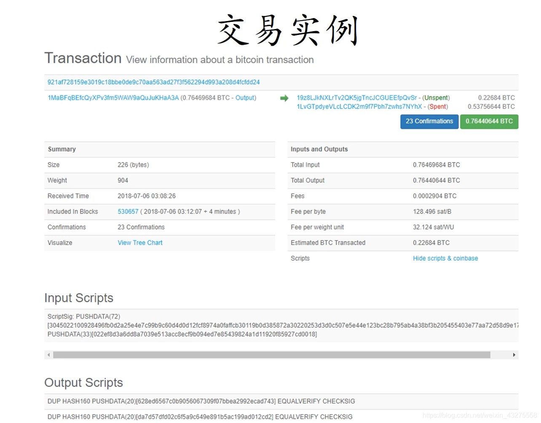Click the 'Transaction' page heading
The width and height of the screenshot is (541, 423).
tap(83, 58)
